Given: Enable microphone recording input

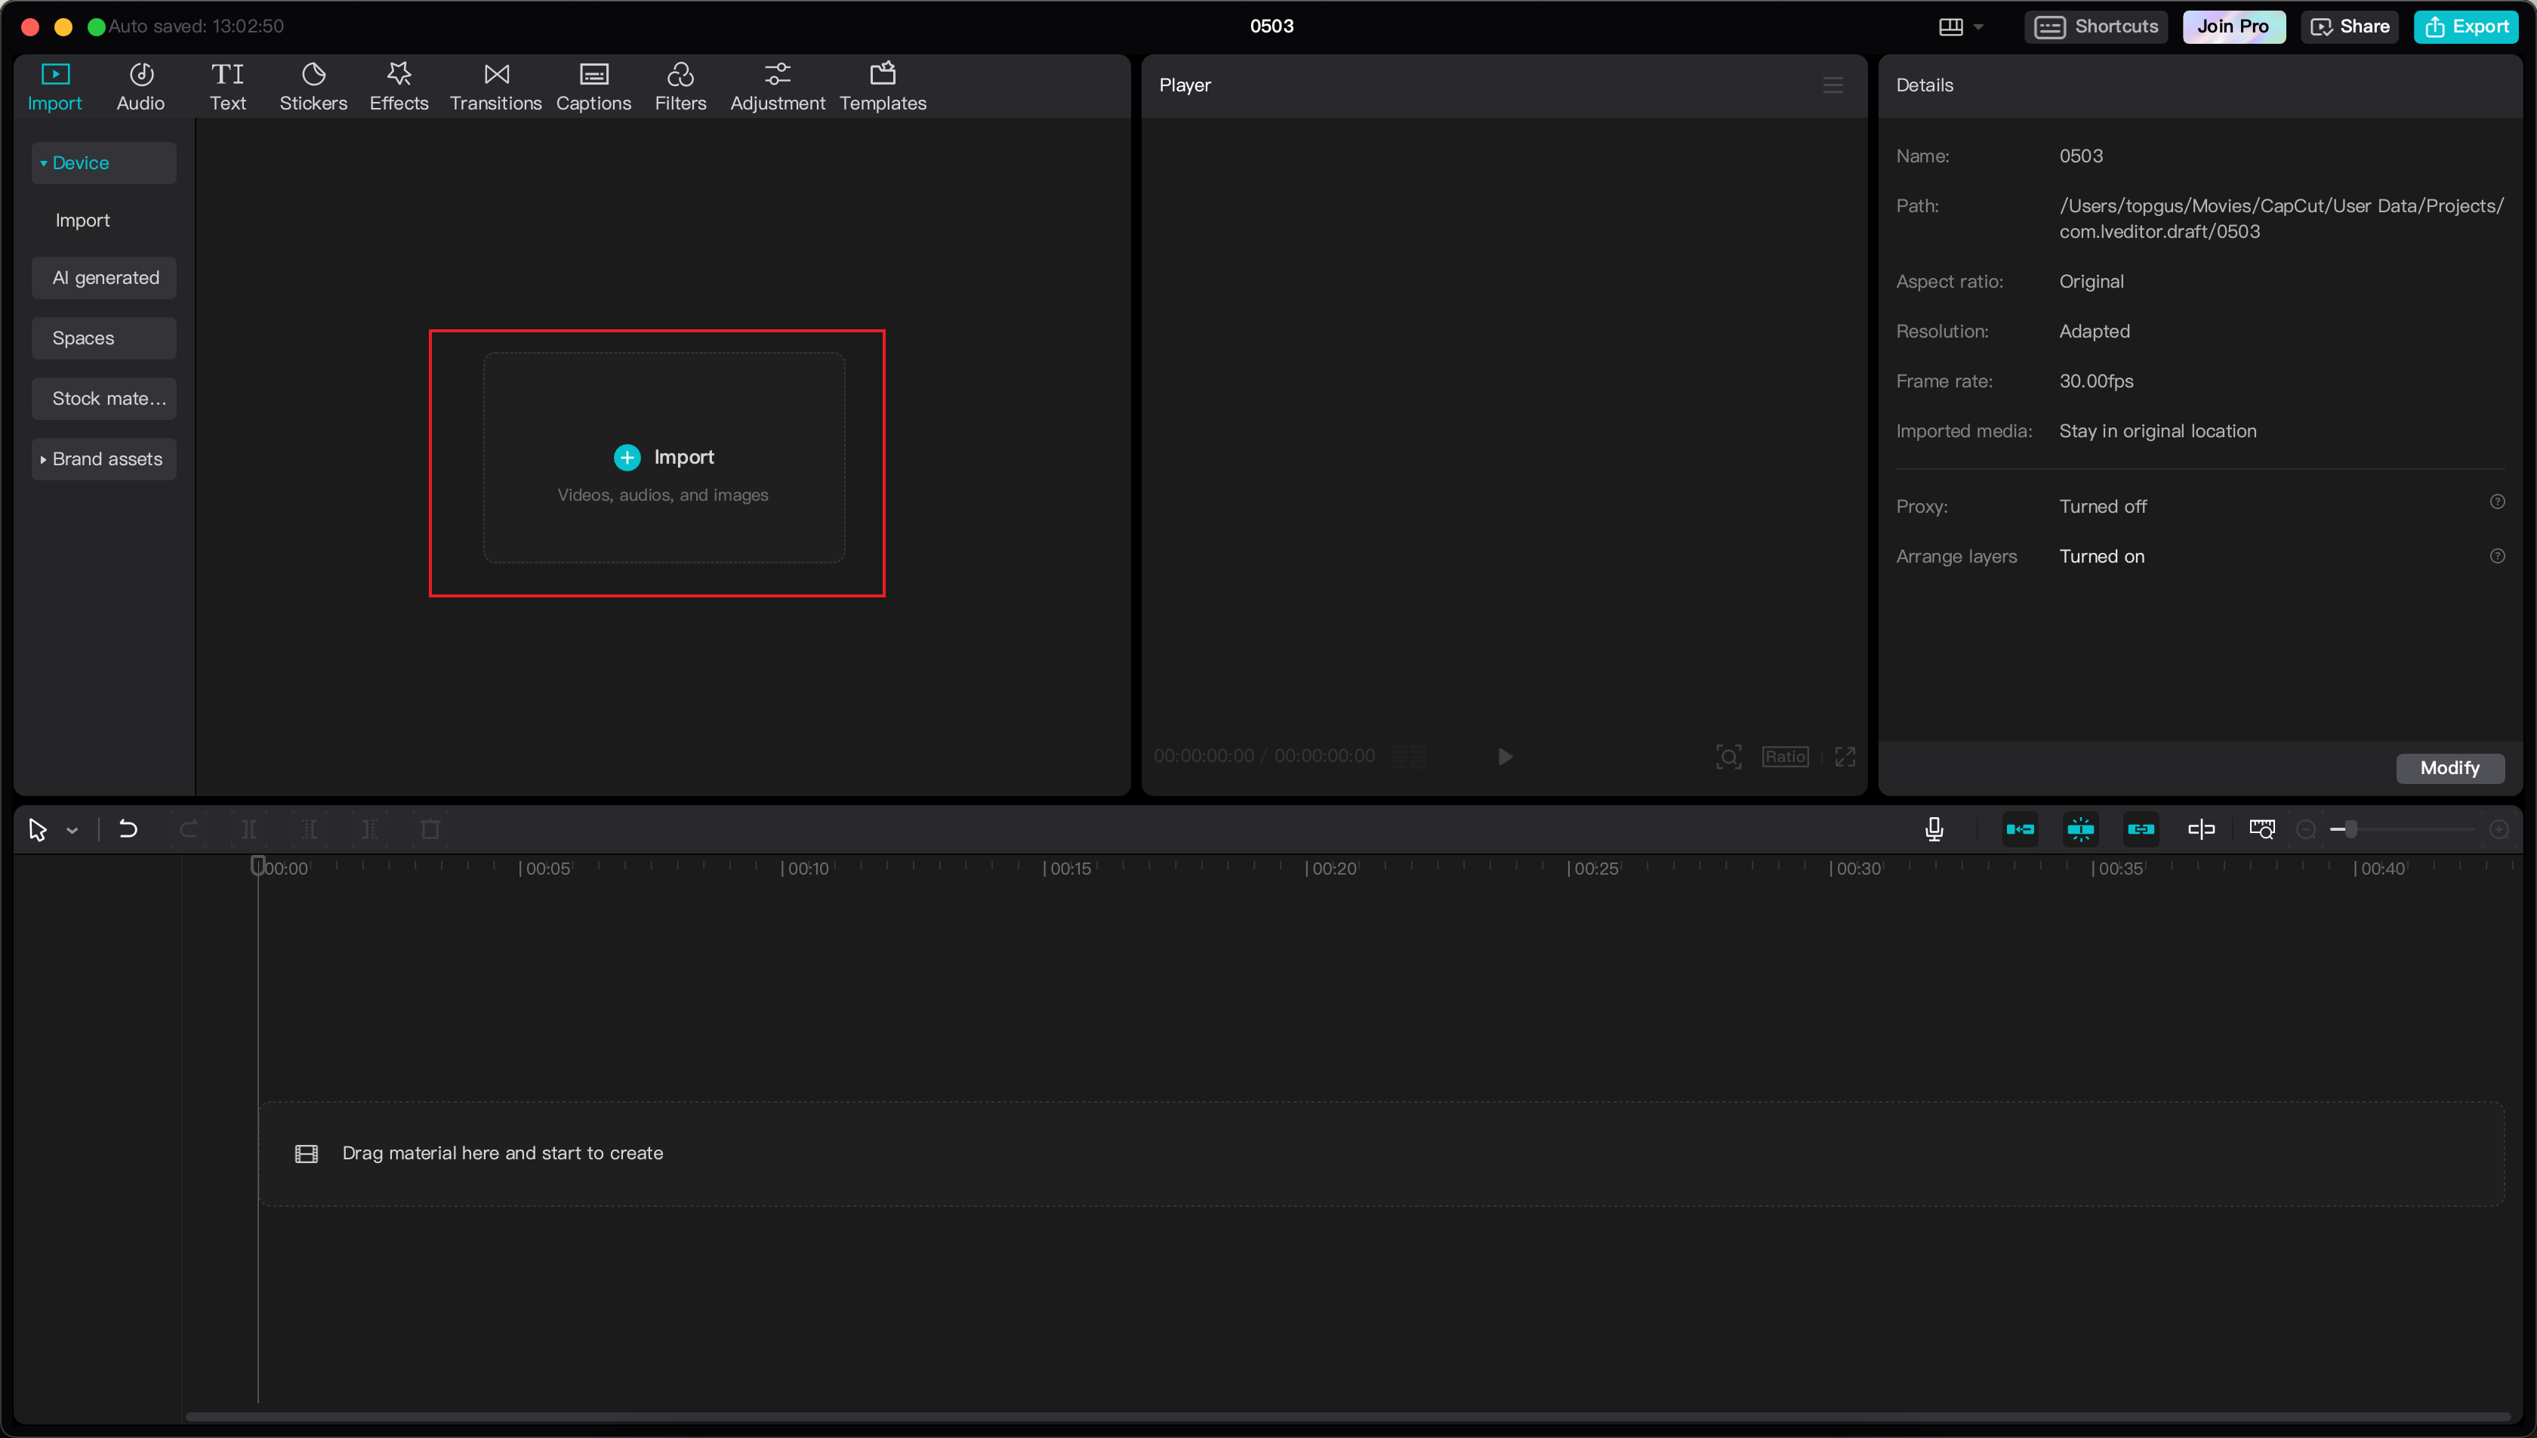Looking at the screenshot, I should coord(1934,828).
